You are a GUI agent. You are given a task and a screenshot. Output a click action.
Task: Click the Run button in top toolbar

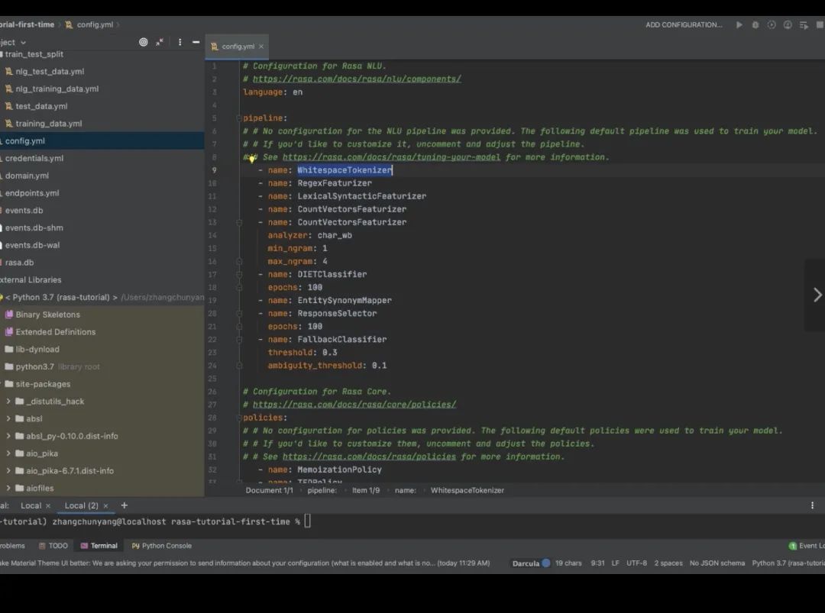click(x=739, y=24)
